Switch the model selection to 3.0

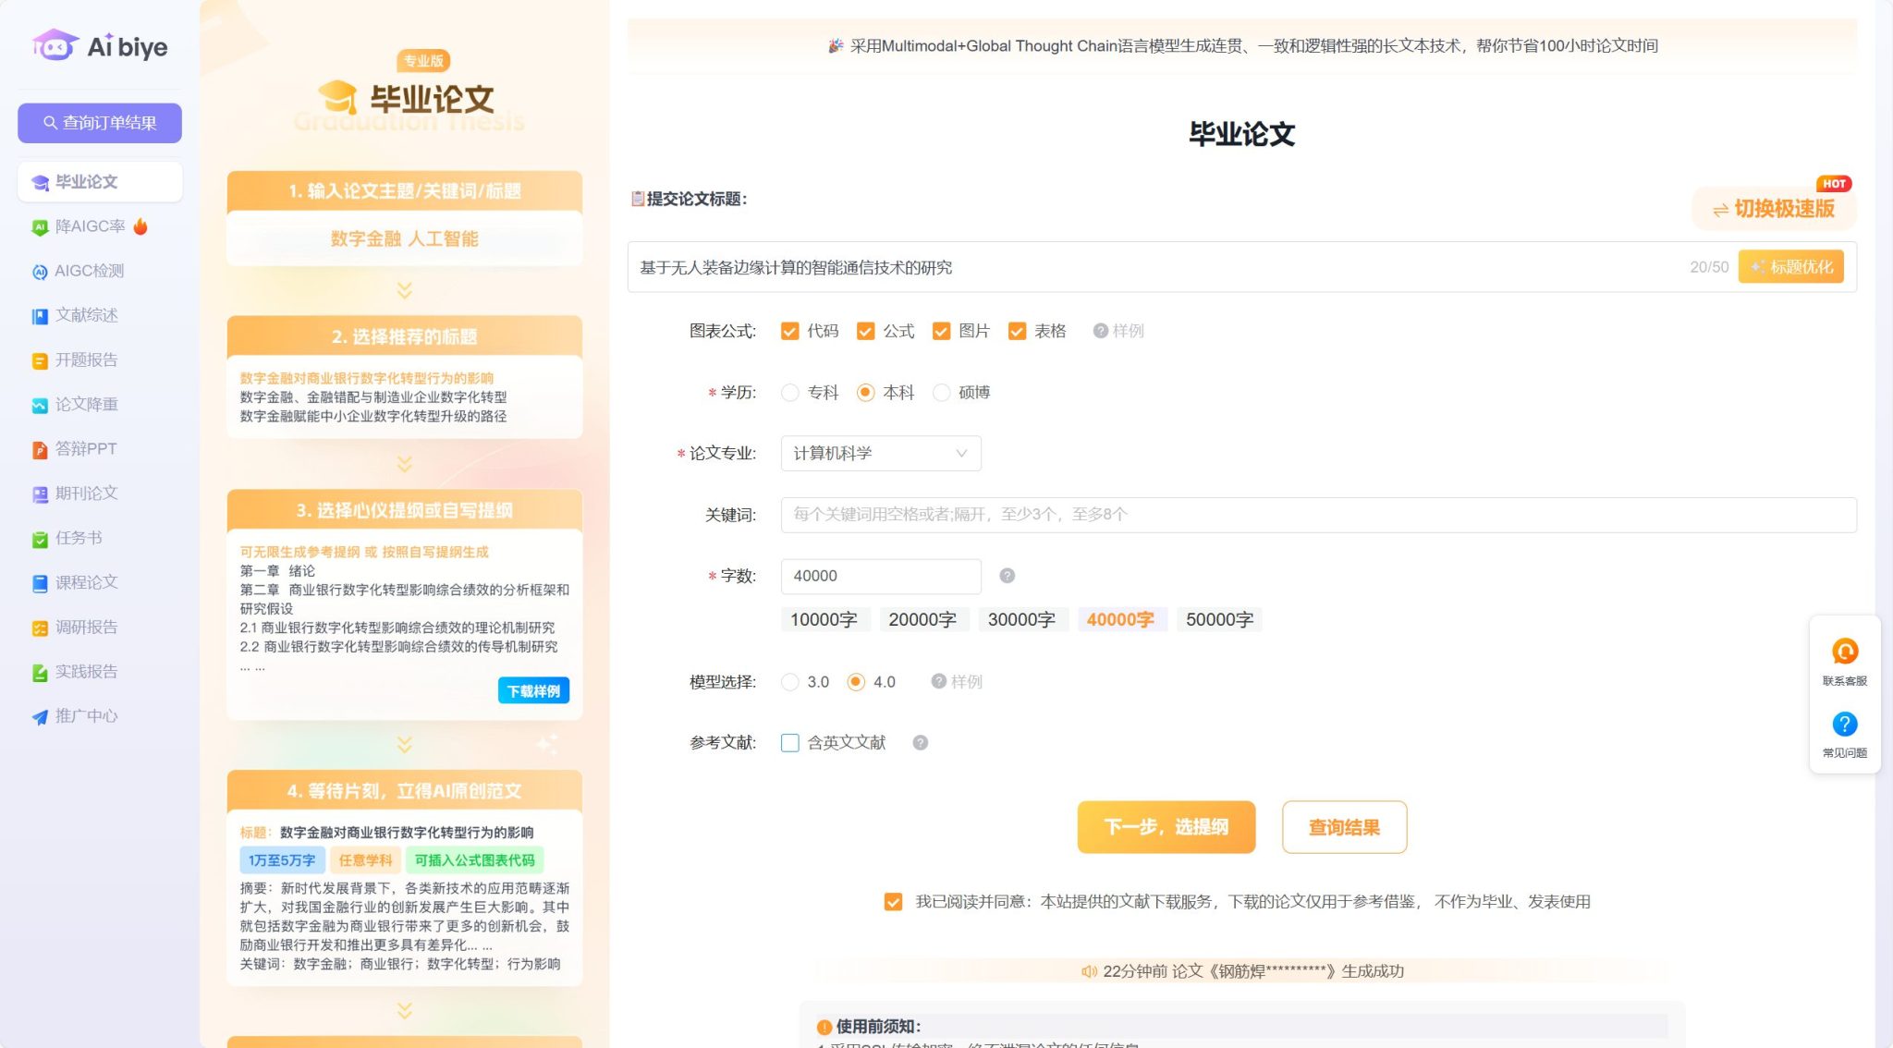(790, 681)
